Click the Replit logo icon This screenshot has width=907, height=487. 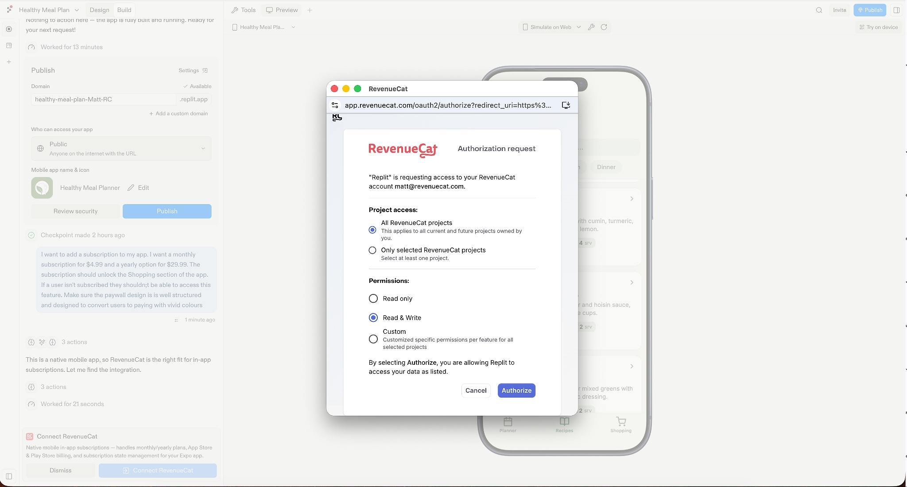pos(9,9)
